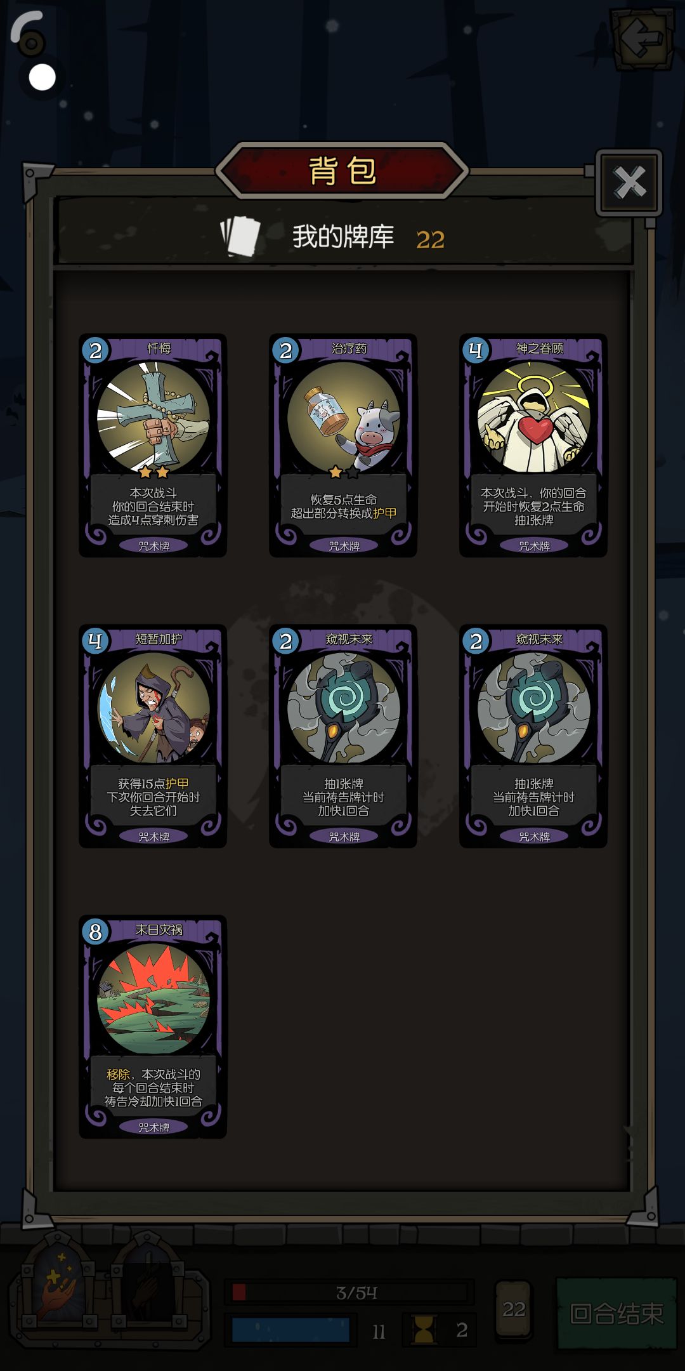
Task: Select the middle 窥视未来 card
Action: click(343, 736)
